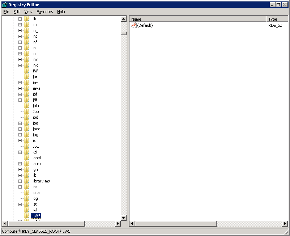Click the folder icon of .local
Viewport: 290px width, 236px height.
27,193
